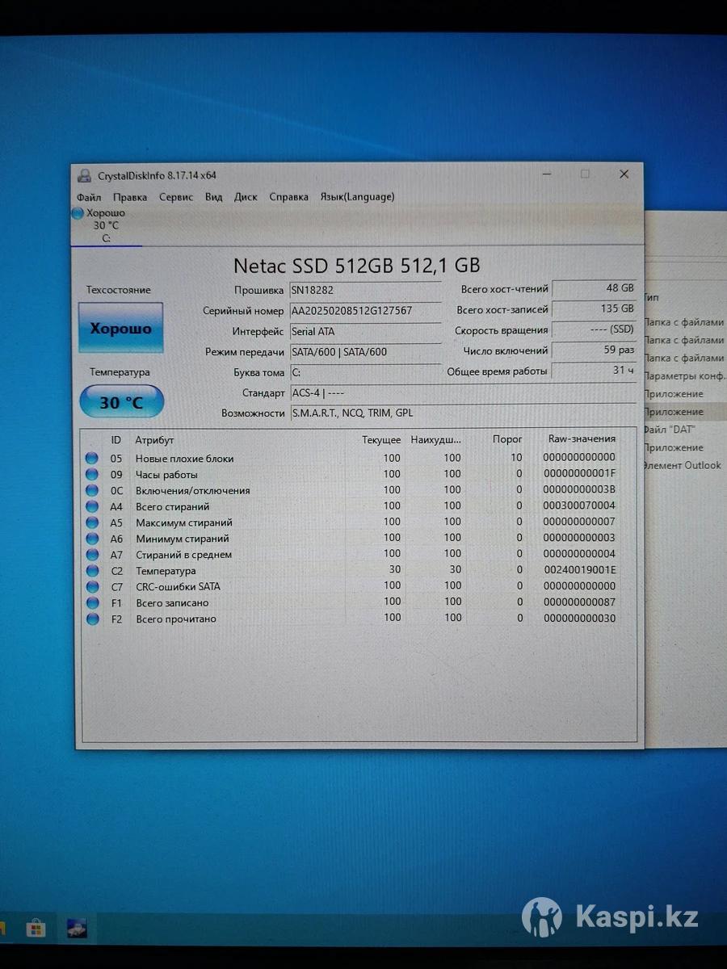Click the Серийный номер value field
Image resolution: width=727 pixels, height=969 pixels.
(x=365, y=311)
